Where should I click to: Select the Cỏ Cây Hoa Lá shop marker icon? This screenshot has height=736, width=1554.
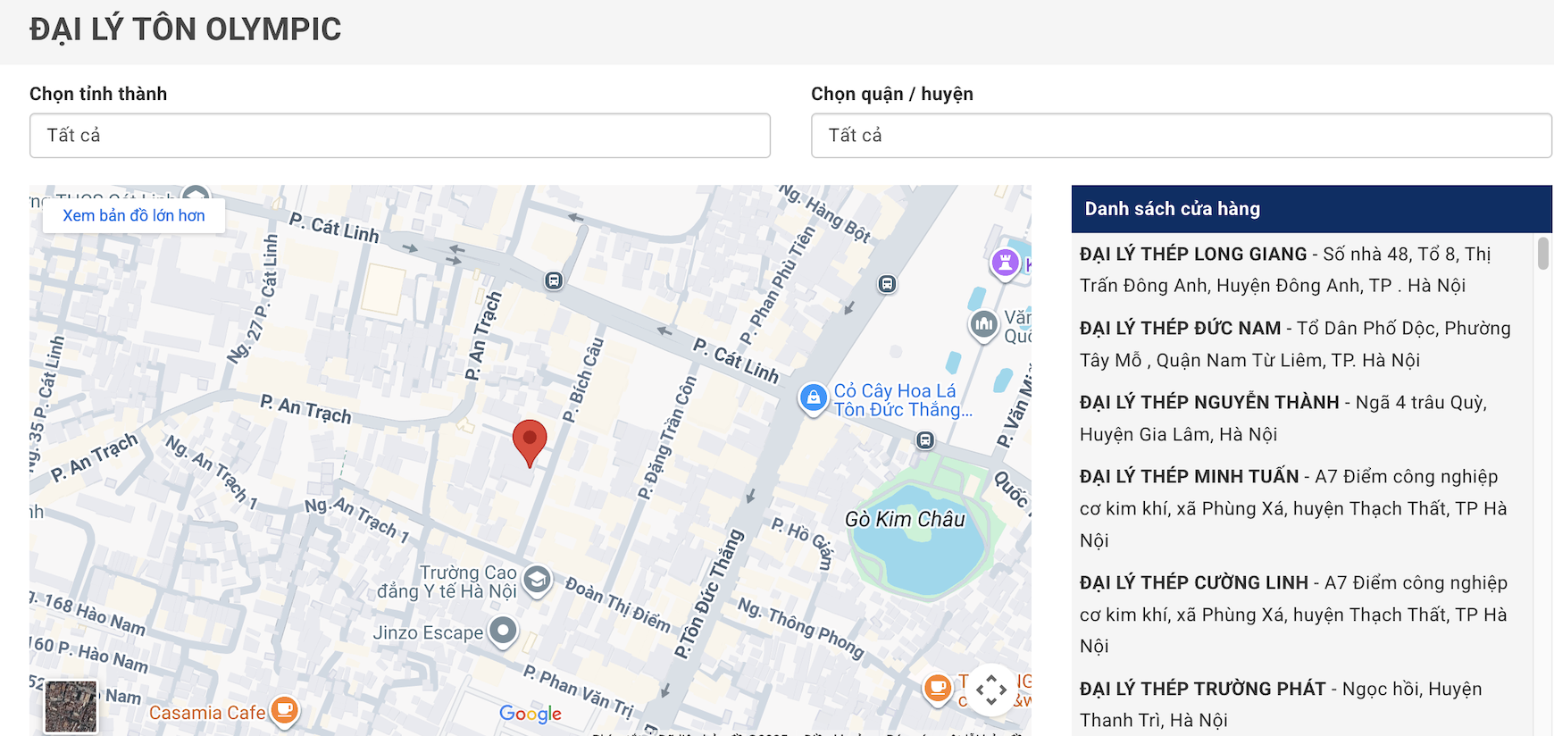click(x=813, y=398)
